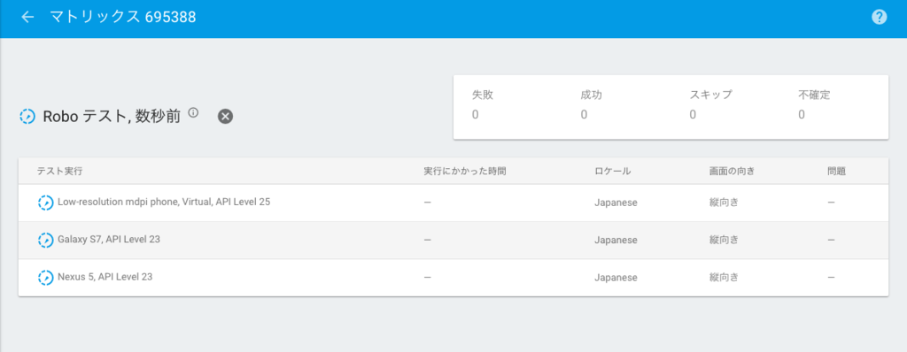Click Japanese locale in Galaxy S7 row
907x352 pixels.
click(616, 240)
